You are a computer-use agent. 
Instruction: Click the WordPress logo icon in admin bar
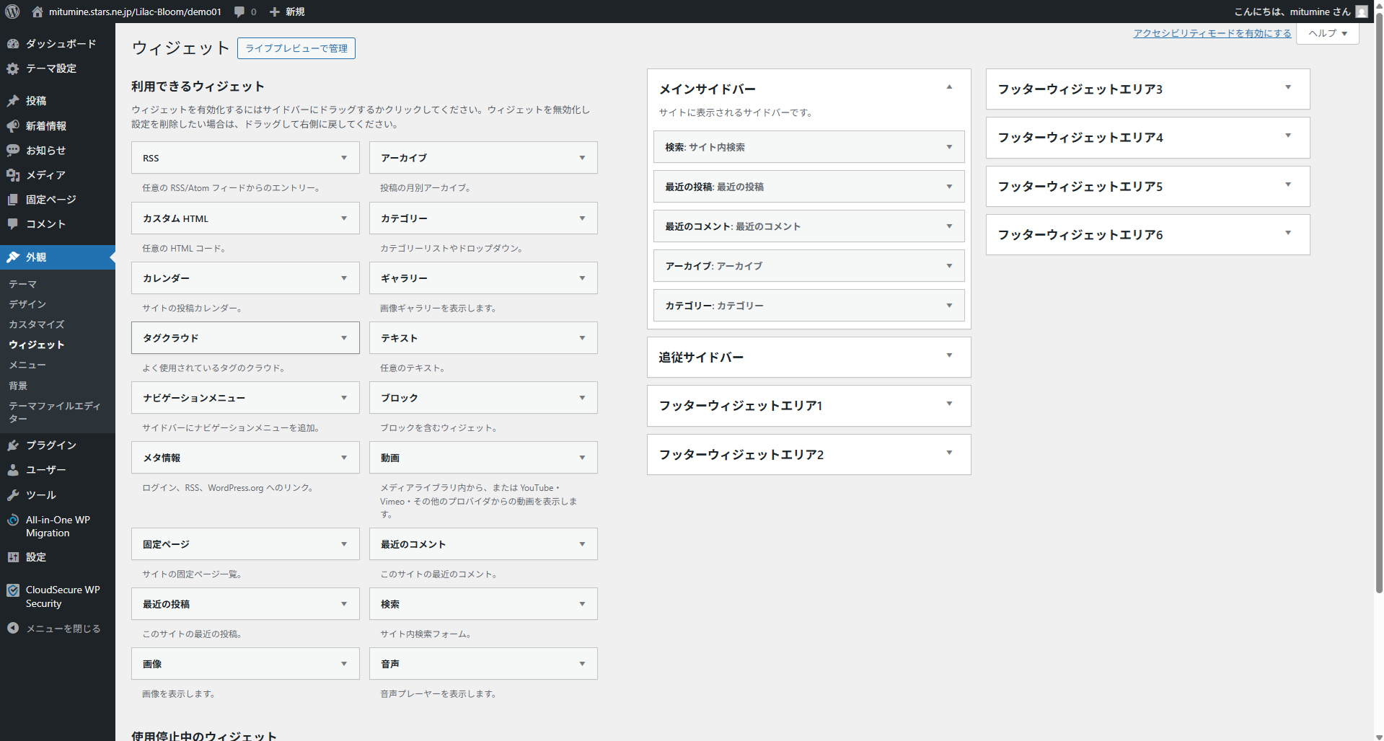[x=12, y=12]
